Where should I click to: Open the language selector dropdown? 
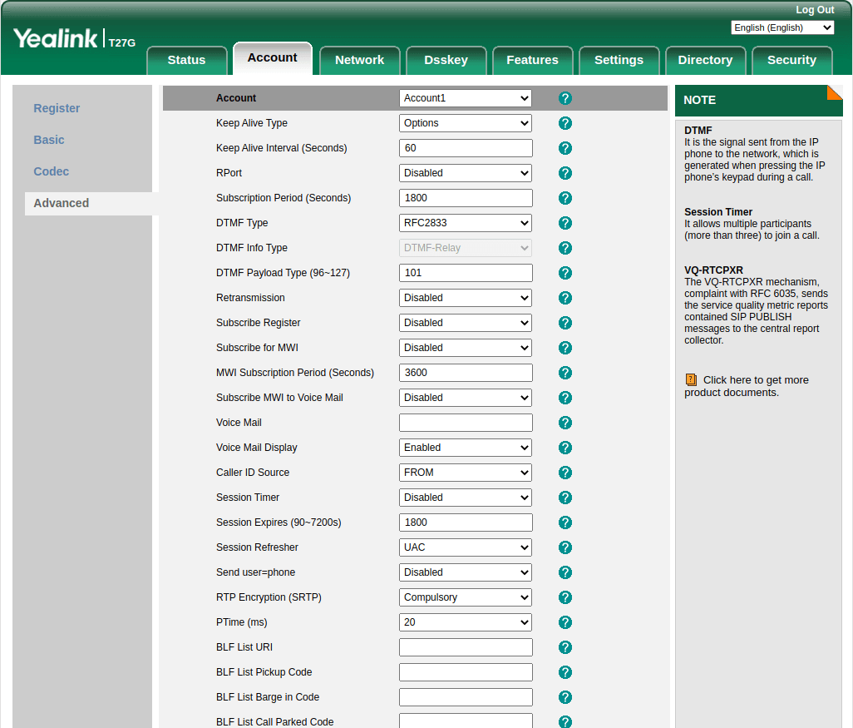coord(782,27)
